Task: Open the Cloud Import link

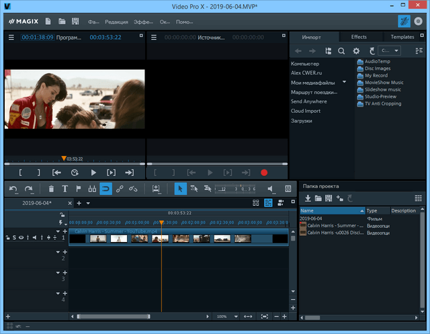Action: (x=306, y=111)
